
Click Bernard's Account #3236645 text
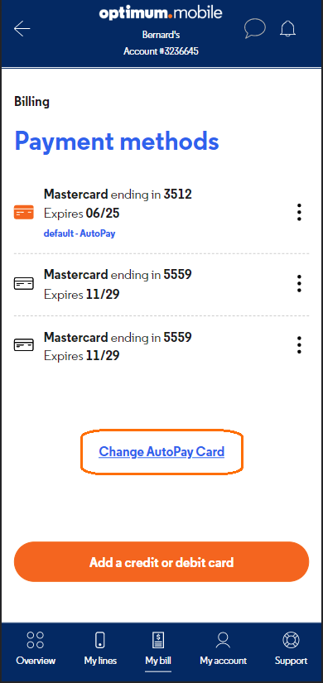click(161, 43)
